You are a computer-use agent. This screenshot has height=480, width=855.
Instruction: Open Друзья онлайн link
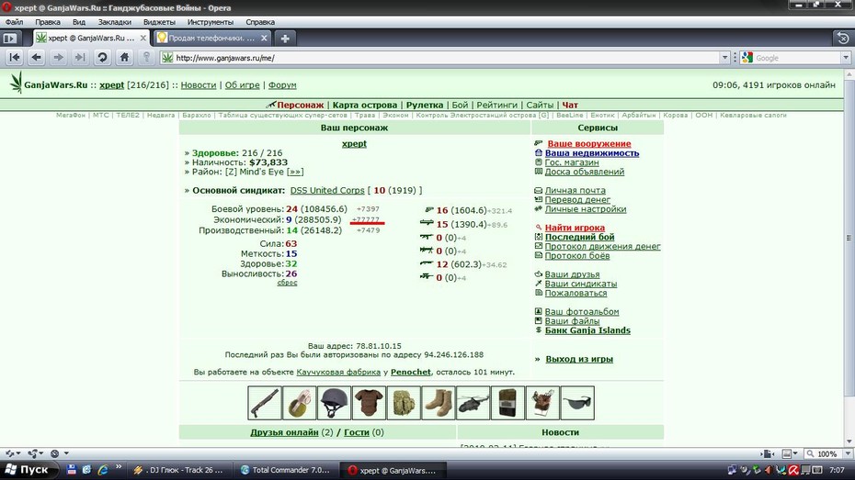tap(284, 432)
